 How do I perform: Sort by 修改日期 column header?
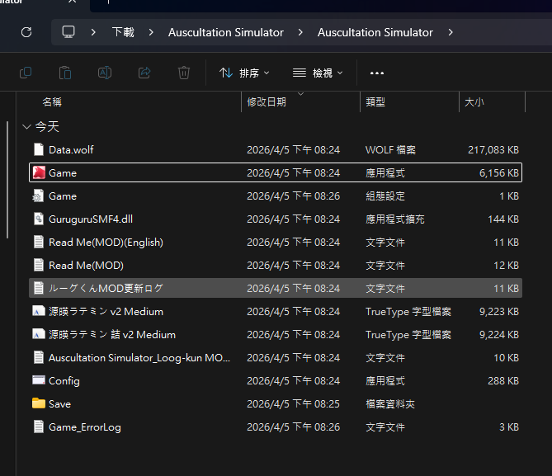pos(267,102)
